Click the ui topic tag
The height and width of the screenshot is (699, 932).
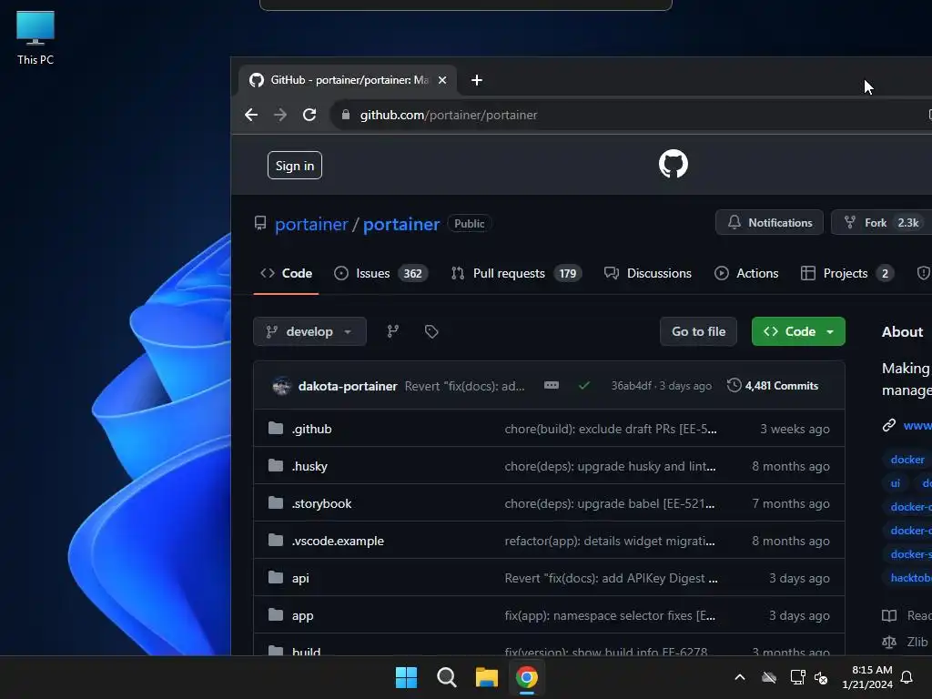pyautogui.click(x=896, y=483)
